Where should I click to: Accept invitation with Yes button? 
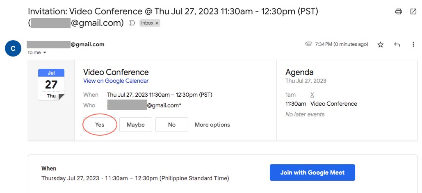tap(100, 125)
